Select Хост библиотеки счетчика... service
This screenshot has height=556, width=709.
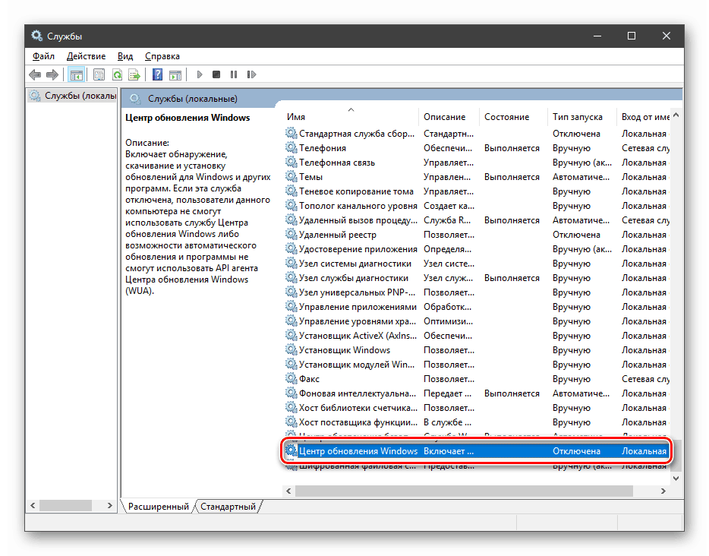[x=477, y=408]
